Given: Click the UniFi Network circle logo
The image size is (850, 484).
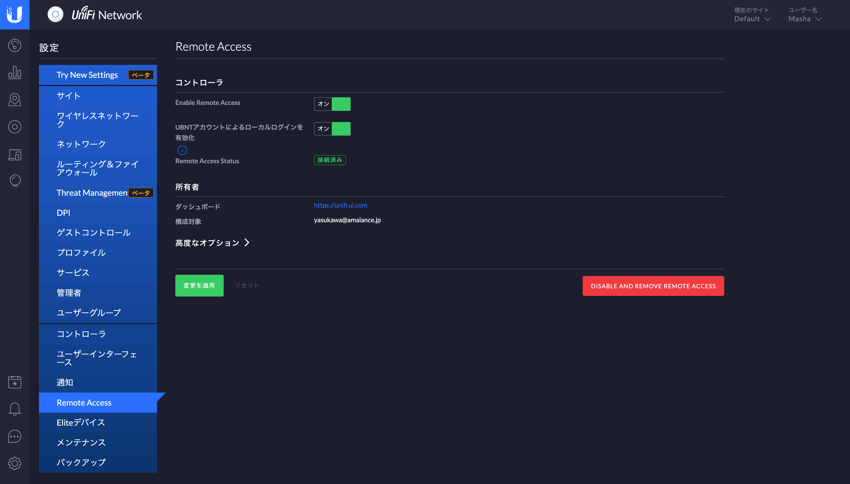Looking at the screenshot, I should click(x=55, y=15).
